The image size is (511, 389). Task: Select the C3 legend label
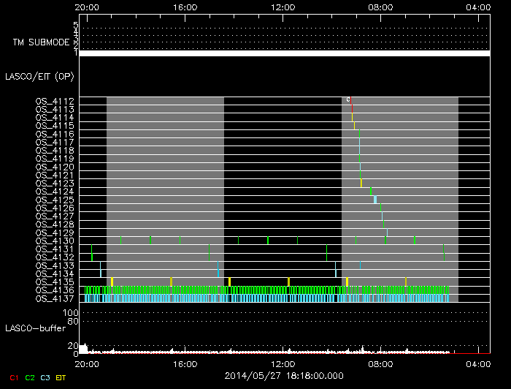(x=45, y=377)
